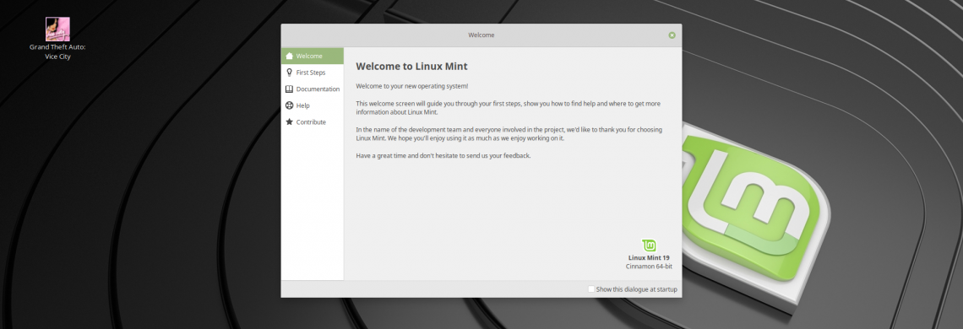Viewport: 963px width, 329px height.
Task: Select the Welcome sidebar entry label
Action: tap(309, 56)
